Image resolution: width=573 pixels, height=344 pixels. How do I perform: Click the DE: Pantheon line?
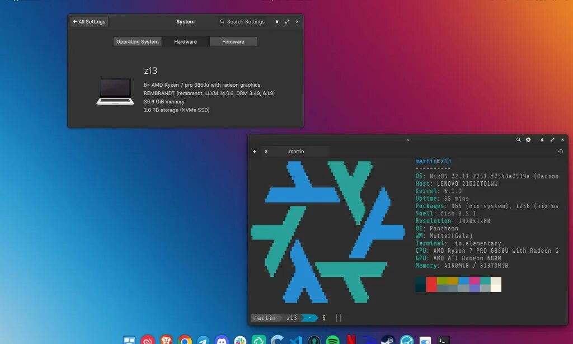(x=436, y=228)
